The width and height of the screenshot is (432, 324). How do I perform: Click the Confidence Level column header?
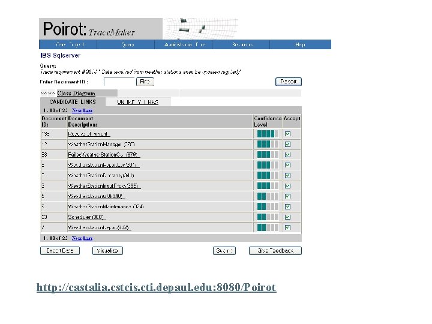(x=268, y=121)
